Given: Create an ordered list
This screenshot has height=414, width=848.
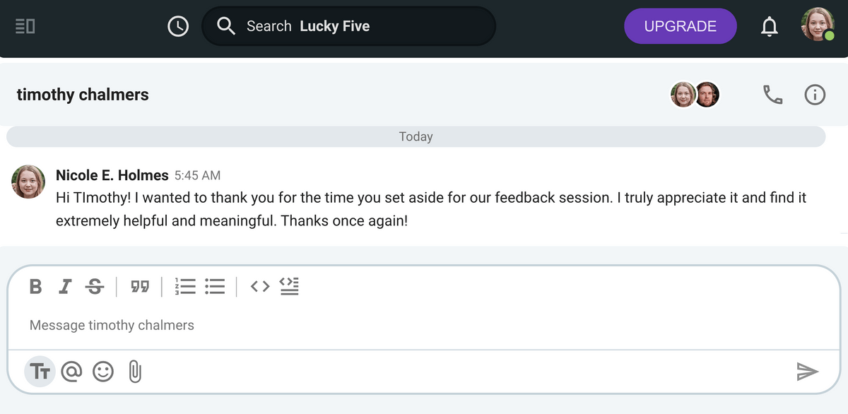Looking at the screenshot, I should pyautogui.click(x=185, y=286).
